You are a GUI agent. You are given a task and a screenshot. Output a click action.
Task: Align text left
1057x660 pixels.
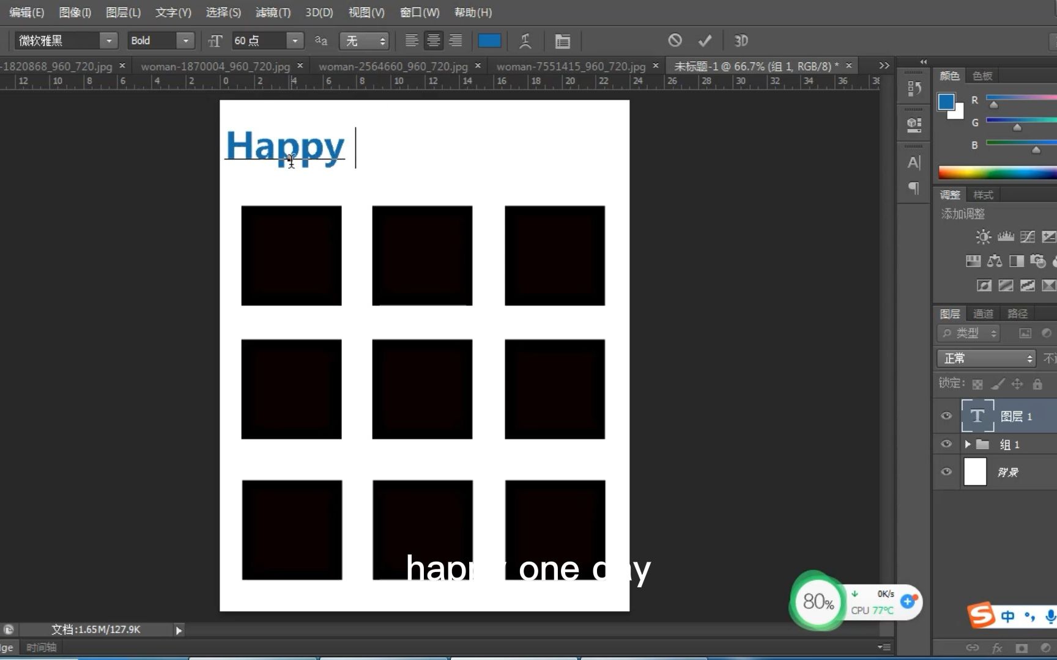(x=412, y=41)
